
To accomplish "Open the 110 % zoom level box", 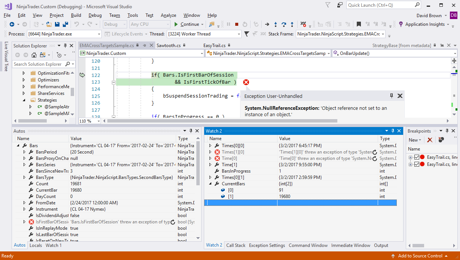I will (90, 121).
